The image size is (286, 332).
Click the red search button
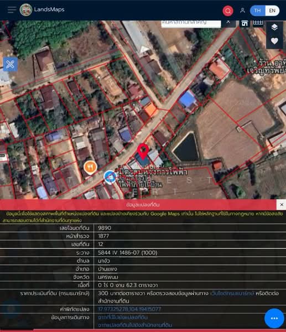[x=228, y=11]
